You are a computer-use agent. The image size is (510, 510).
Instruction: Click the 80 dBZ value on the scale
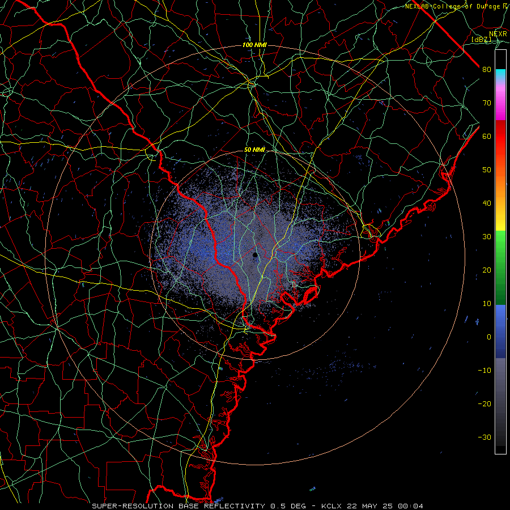(487, 69)
